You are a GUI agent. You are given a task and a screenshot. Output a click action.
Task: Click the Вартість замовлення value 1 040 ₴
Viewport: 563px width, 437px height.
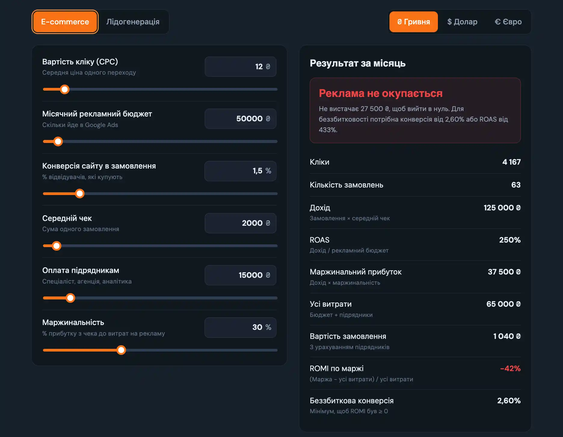click(507, 336)
